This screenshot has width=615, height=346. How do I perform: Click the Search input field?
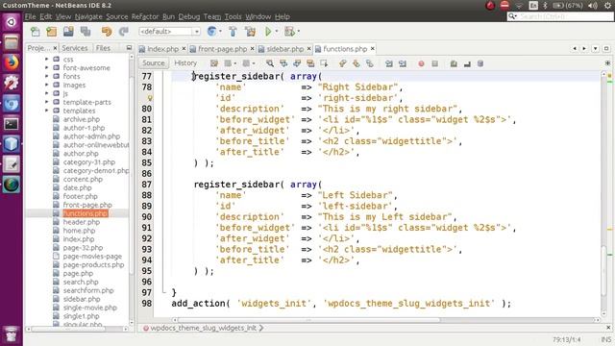[559, 16]
